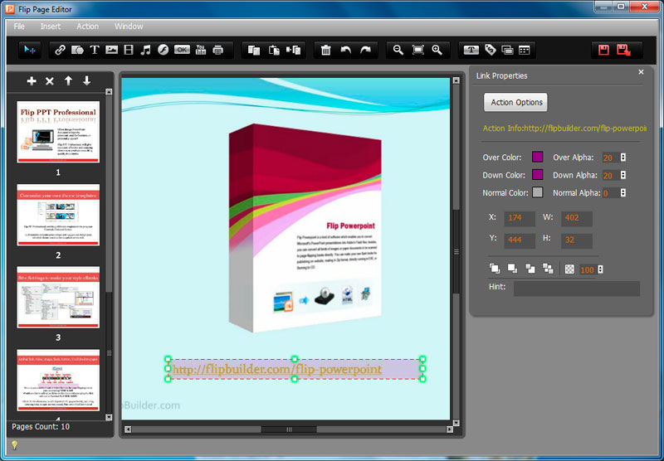Adjust the Over Alpha stepper

623,158
